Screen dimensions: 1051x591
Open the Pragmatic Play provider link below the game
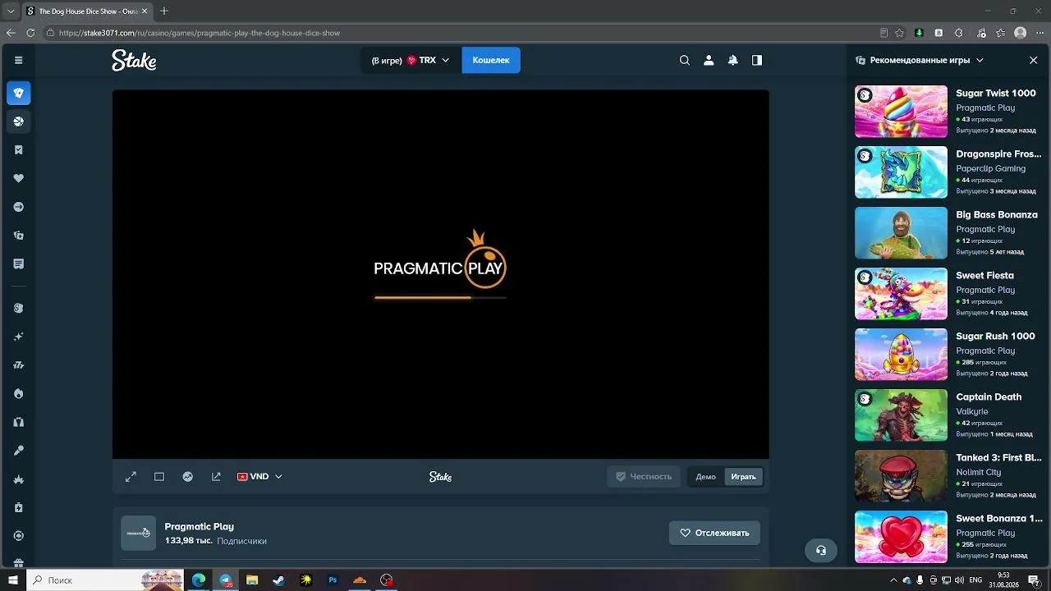199,527
